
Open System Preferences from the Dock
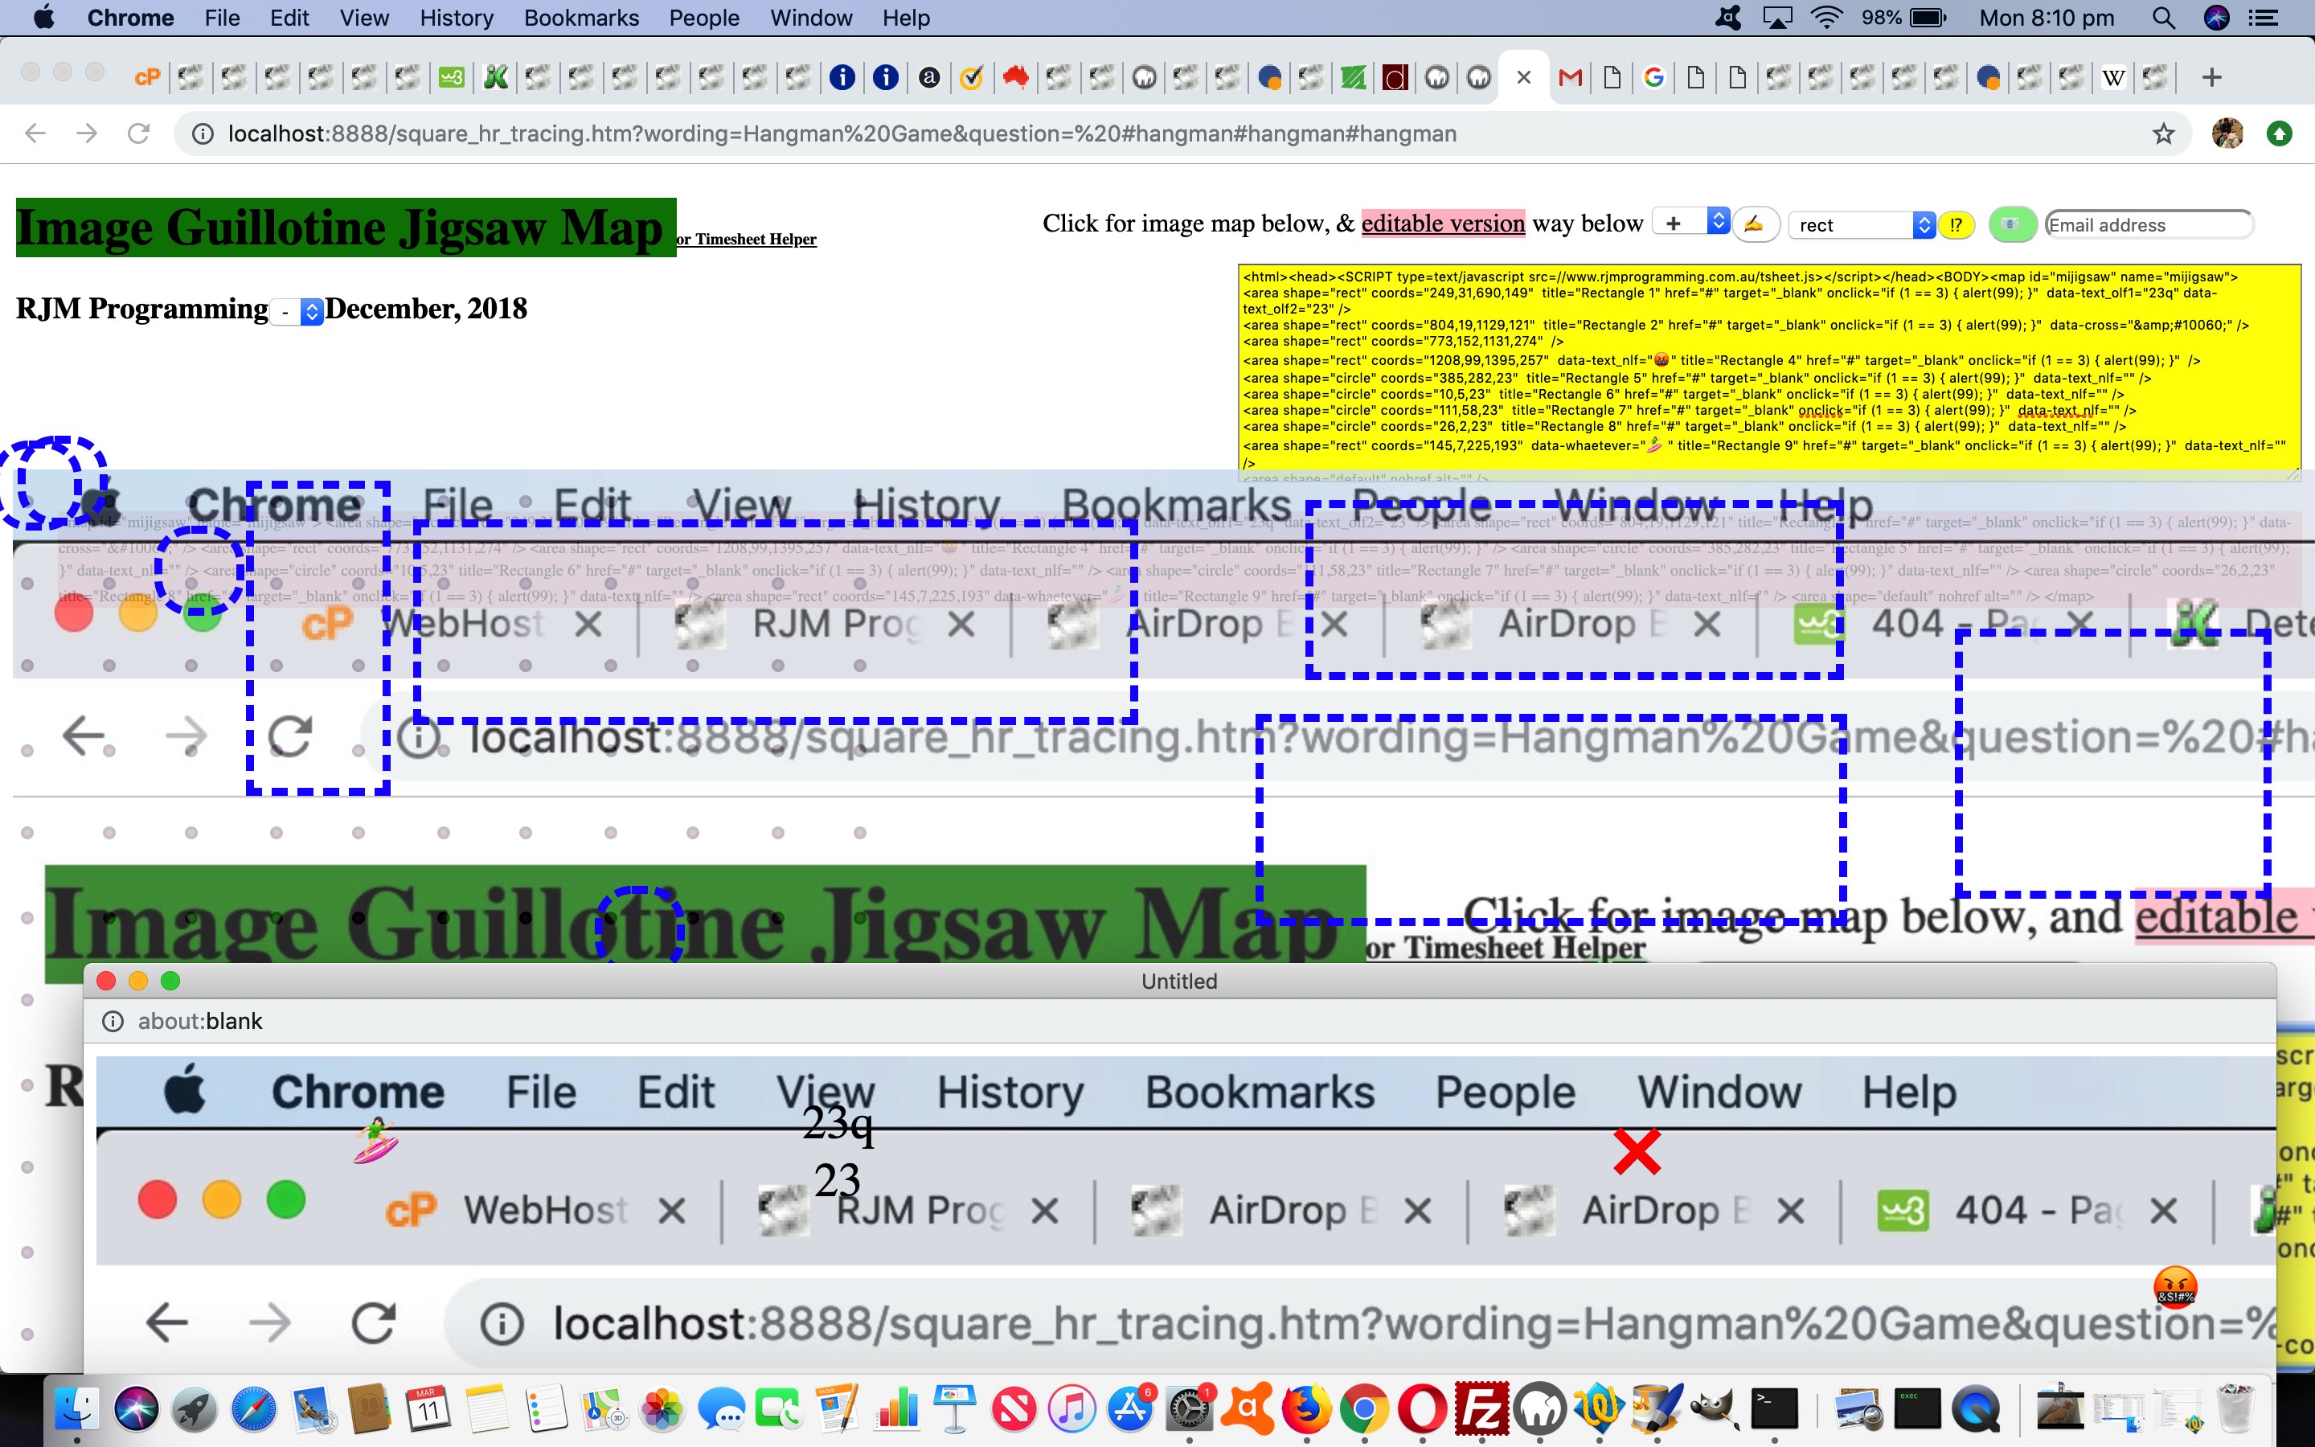point(1189,1408)
